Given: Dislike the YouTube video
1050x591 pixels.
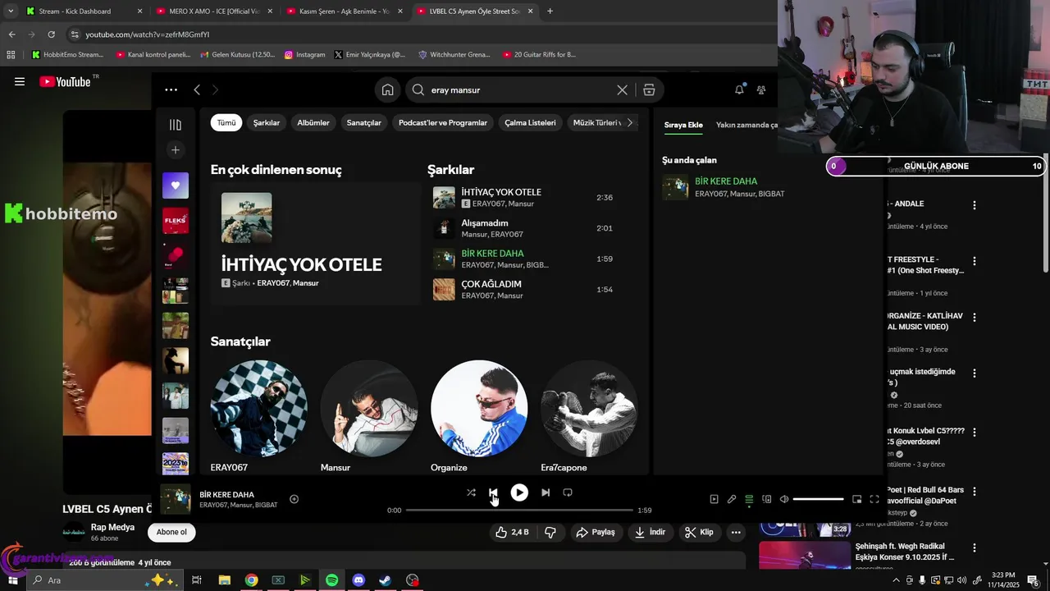Looking at the screenshot, I should (x=550, y=532).
